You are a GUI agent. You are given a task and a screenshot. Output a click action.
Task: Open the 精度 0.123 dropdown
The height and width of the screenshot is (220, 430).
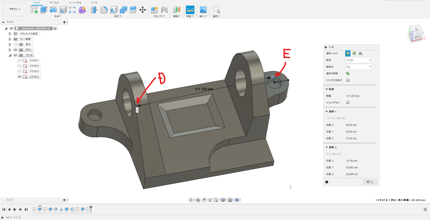pos(358,60)
